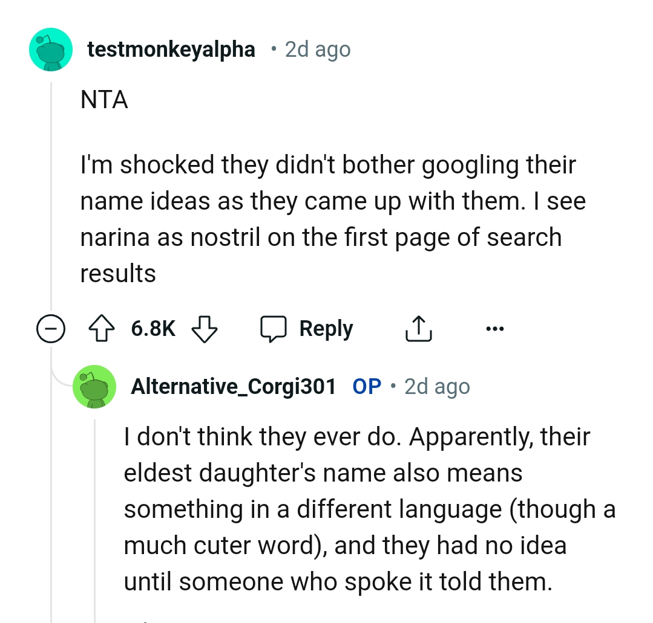
Task: Toggle the upvote on the 6.8K comment
Action: tap(103, 328)
